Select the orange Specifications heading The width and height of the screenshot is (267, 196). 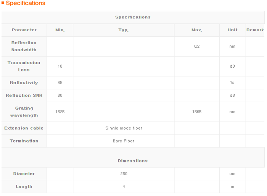(26, 3)
